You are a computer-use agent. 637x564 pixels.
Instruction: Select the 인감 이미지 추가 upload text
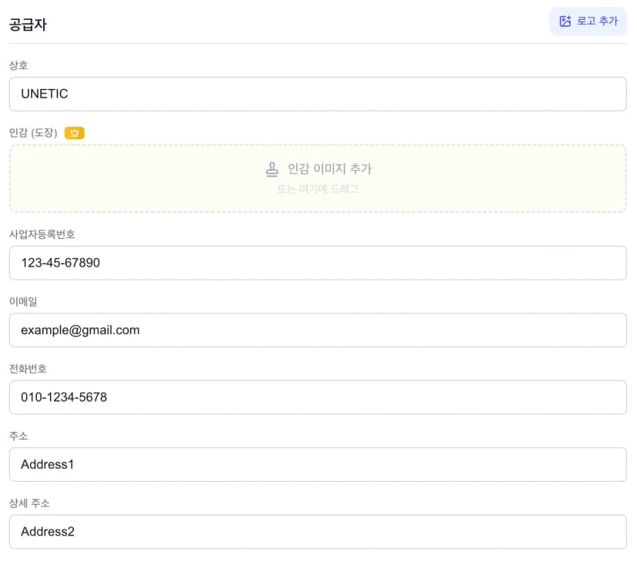click(x=329, y=169)
